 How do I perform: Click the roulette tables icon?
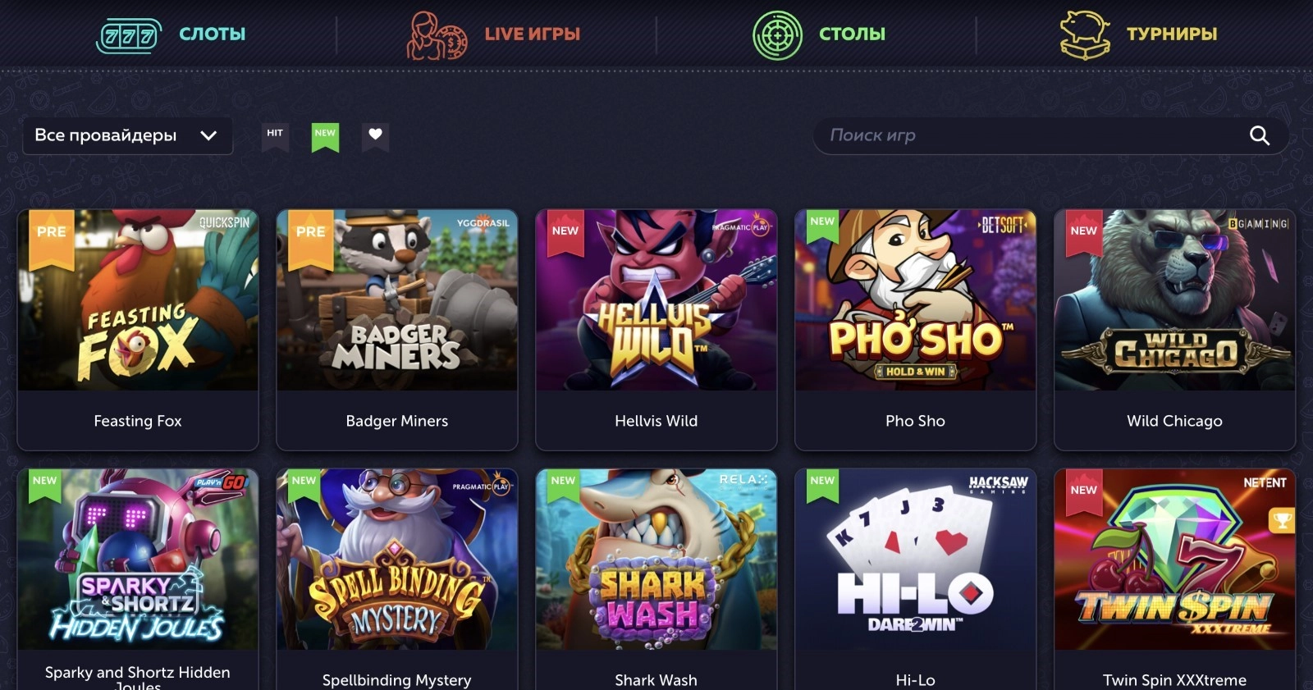click(777, 35)
